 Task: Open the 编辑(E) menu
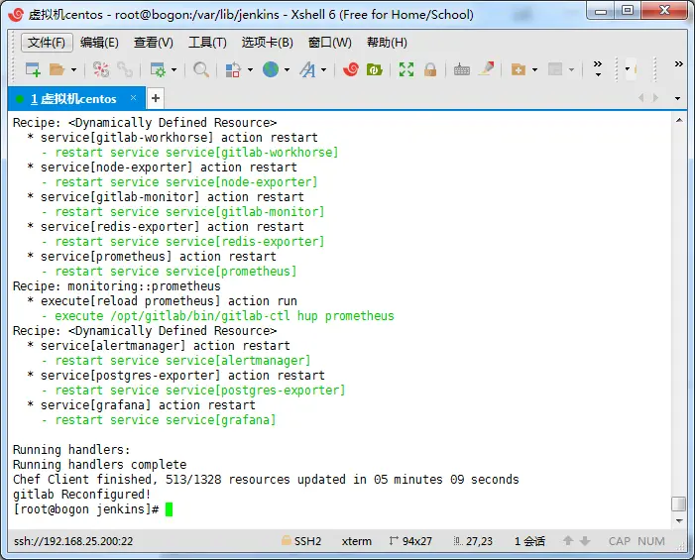coord(99,43)
